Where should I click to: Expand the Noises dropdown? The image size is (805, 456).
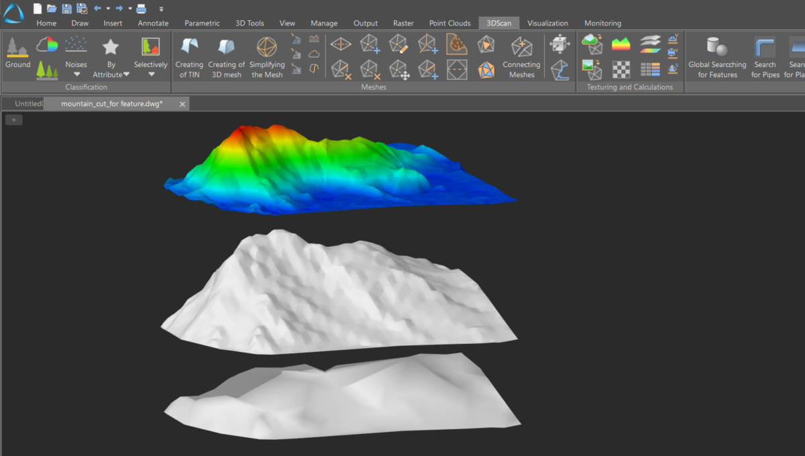(76, 74)
